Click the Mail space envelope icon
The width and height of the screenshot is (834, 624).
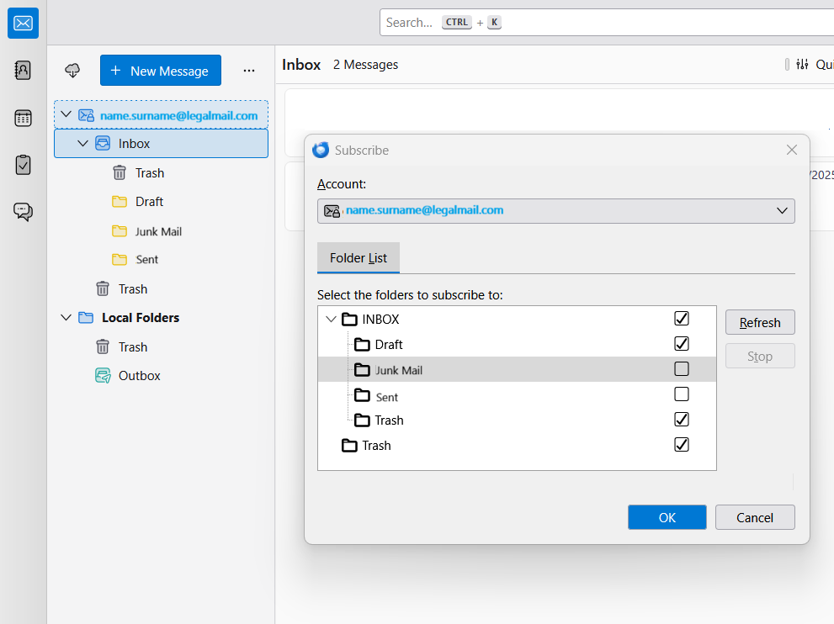pos(23,23)
